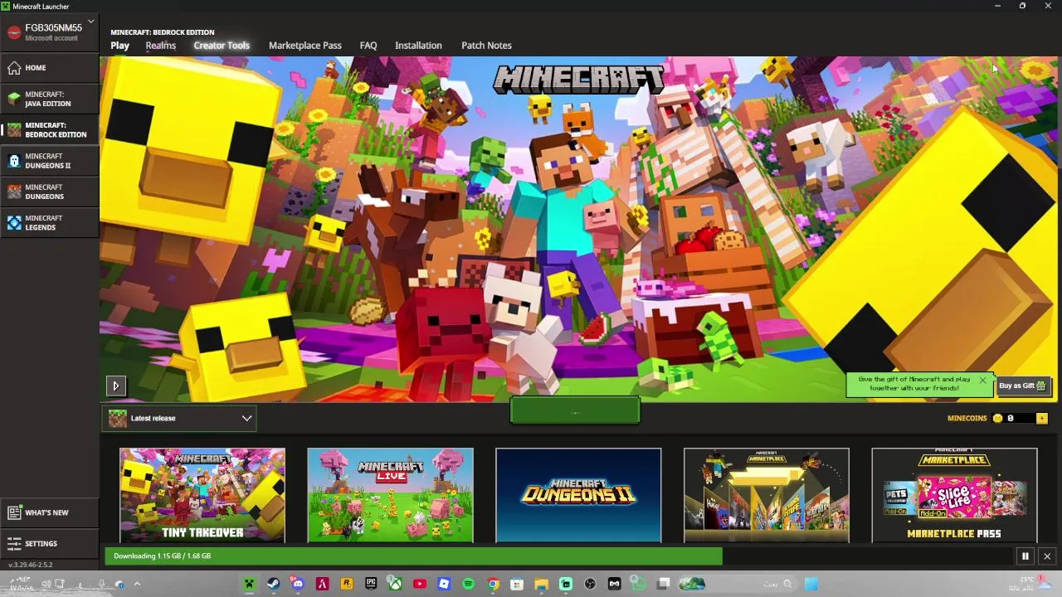Show hidden system tray icons
The image size is (1062, 597).
tap(137, 584)
